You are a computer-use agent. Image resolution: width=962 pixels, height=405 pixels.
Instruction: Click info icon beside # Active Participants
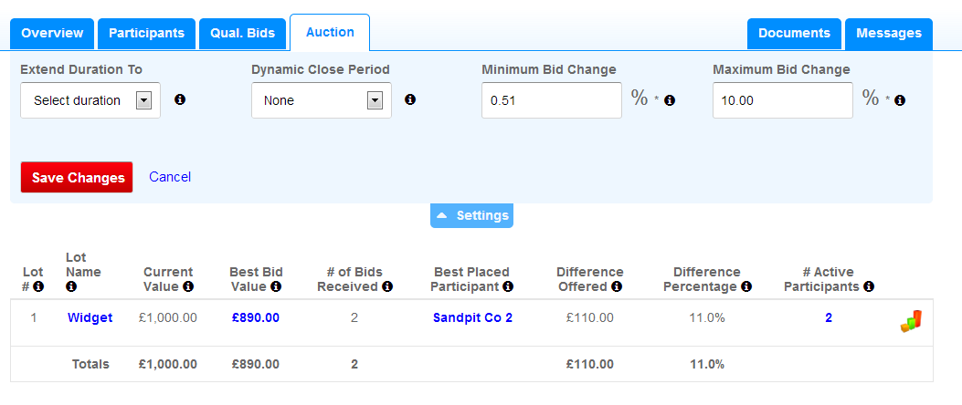tap(870, 286)
